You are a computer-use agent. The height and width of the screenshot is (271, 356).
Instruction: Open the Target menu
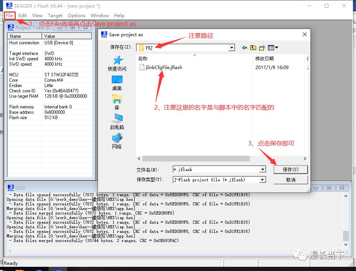pos(55,16)
